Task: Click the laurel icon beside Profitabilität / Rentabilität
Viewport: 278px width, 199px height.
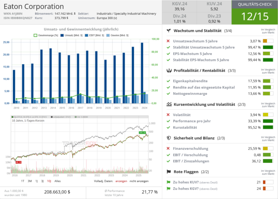Action: point(169,71)
